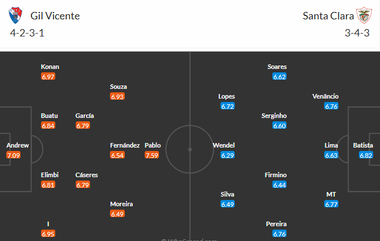Image resolution: width=380 pixels, height=241 pixels.
Task: Click the Santa Clara club crest
Action: pyautogui.click(x=362, y=15)
